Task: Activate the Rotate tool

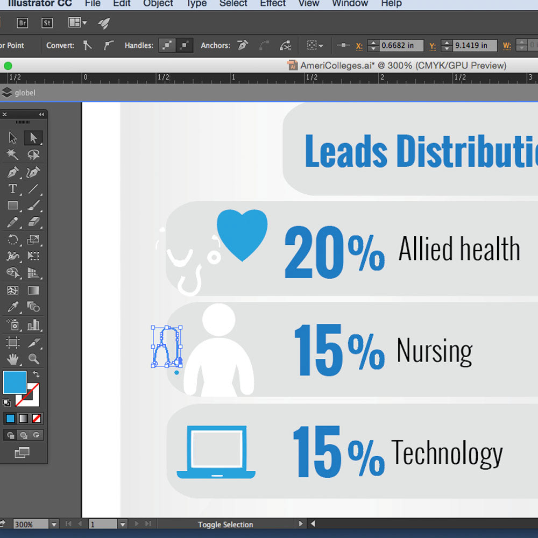Action: click(x=13, y=239)
